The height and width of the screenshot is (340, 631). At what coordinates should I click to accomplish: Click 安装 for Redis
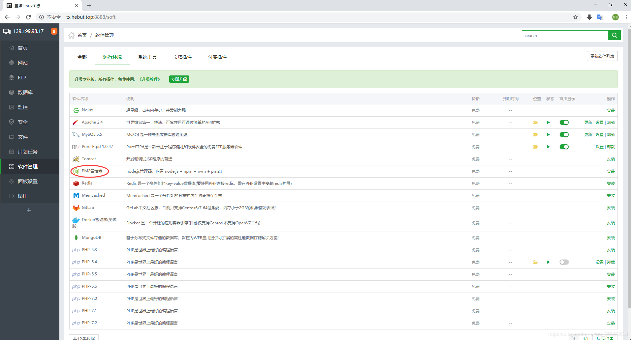point(611,184)
